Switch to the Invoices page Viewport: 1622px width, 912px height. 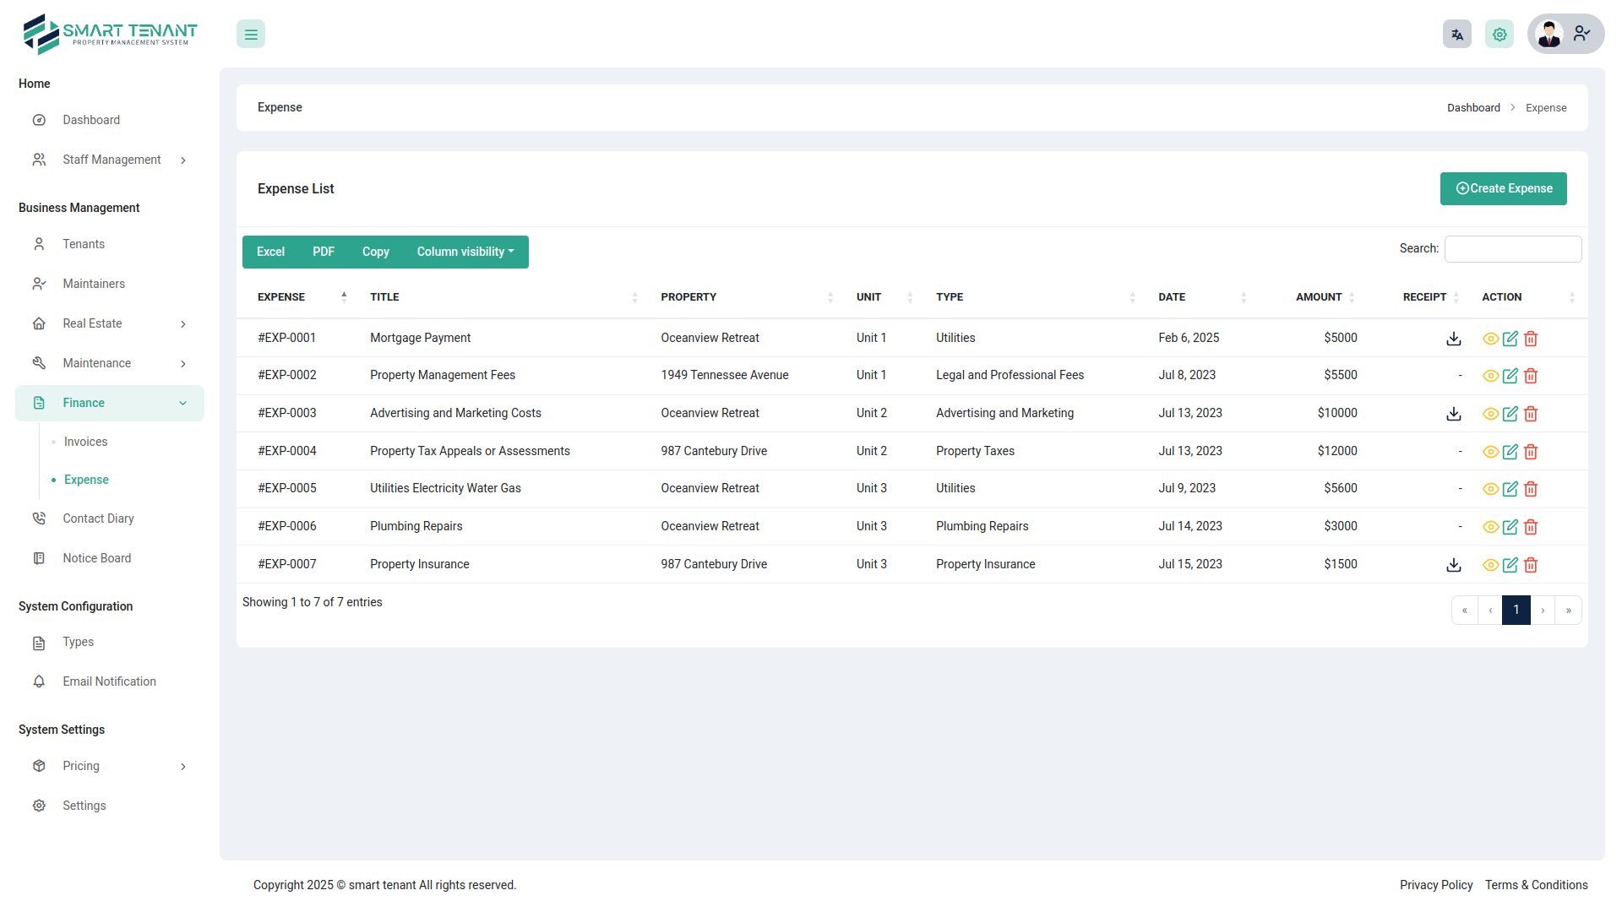pyautogui.click(x=85, y=441)
